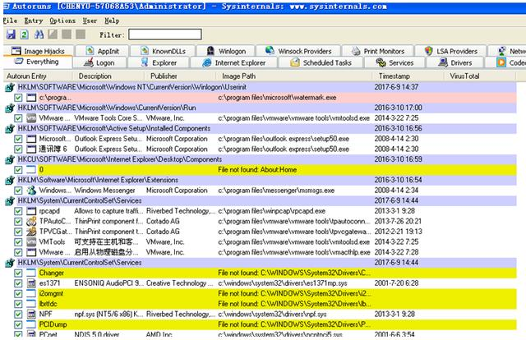
Task: Sort by Description column header
Action: coord(108,76)
